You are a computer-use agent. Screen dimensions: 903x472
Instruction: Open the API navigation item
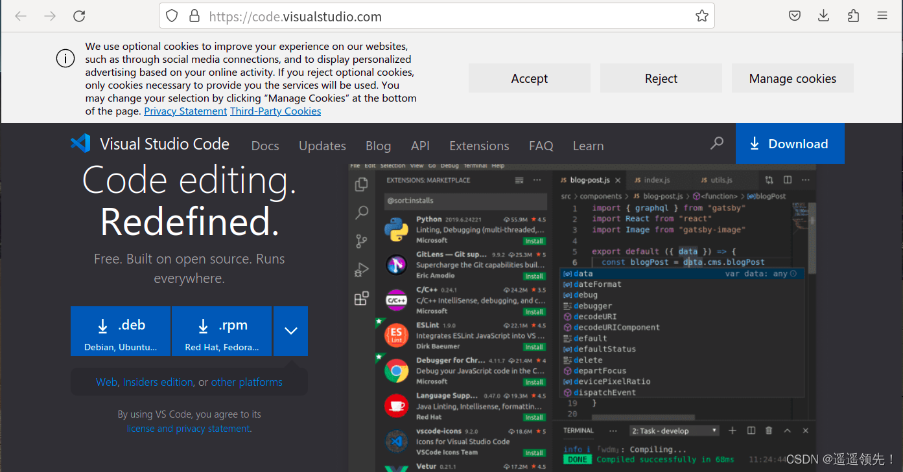tap(420, 146)
